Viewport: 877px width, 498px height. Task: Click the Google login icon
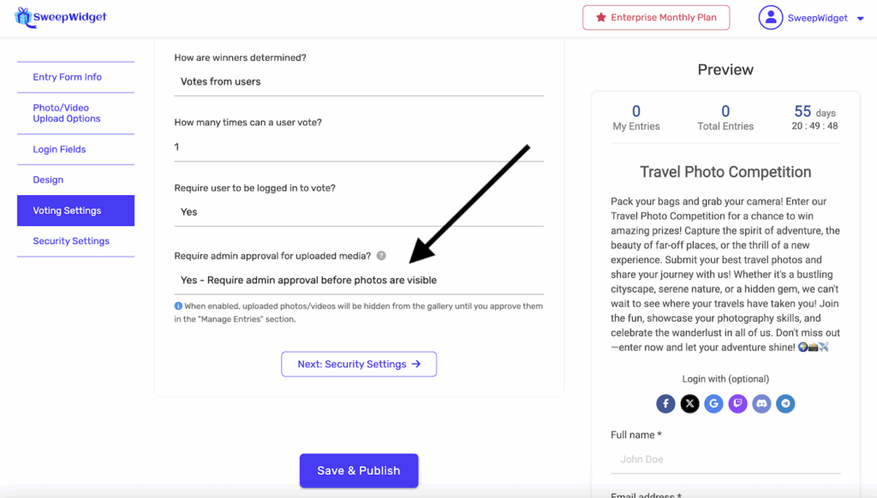coord(714,404)
